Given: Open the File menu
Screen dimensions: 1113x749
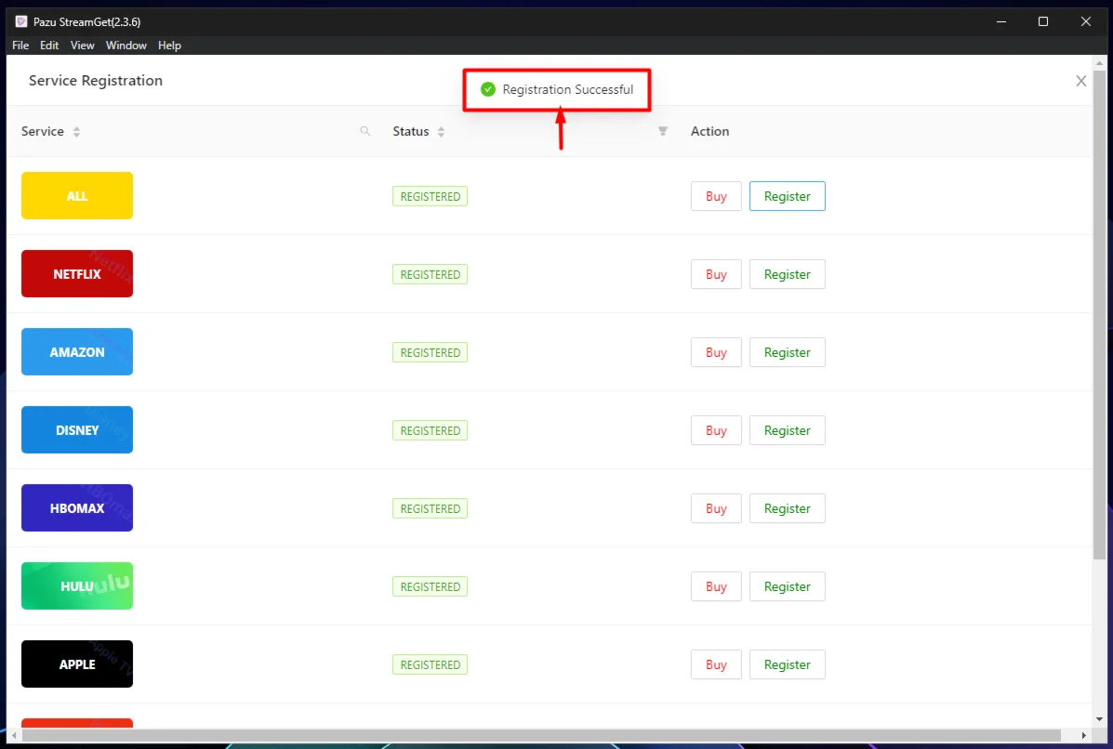Looking at the screenshot, I should (20, 46).
